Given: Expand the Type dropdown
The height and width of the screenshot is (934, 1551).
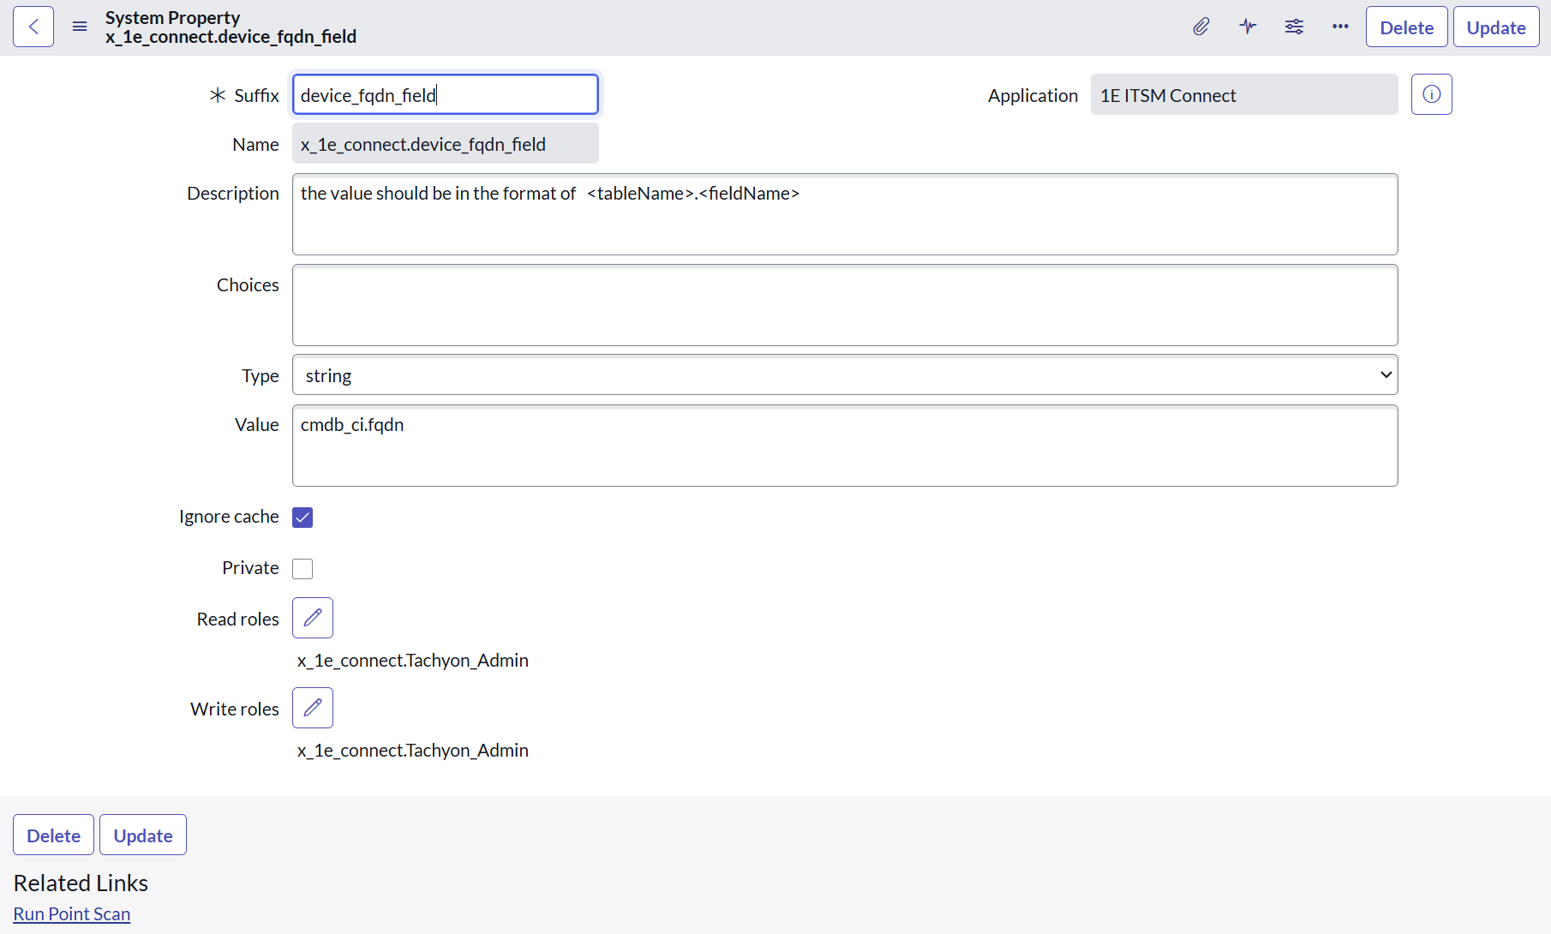Looking at the screenshot, I should point(844,375).
